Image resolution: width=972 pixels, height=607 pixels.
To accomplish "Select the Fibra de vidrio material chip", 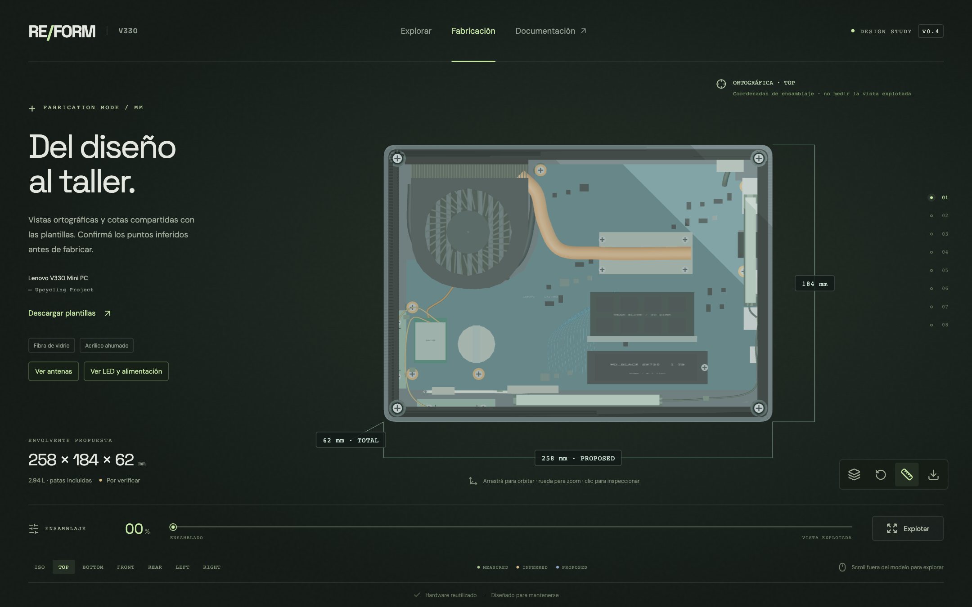I will (51, 345).
